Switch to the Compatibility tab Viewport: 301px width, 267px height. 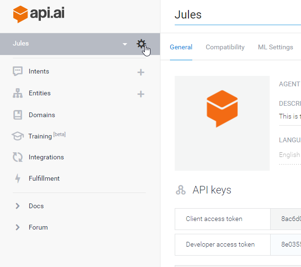tap(225, 47)
